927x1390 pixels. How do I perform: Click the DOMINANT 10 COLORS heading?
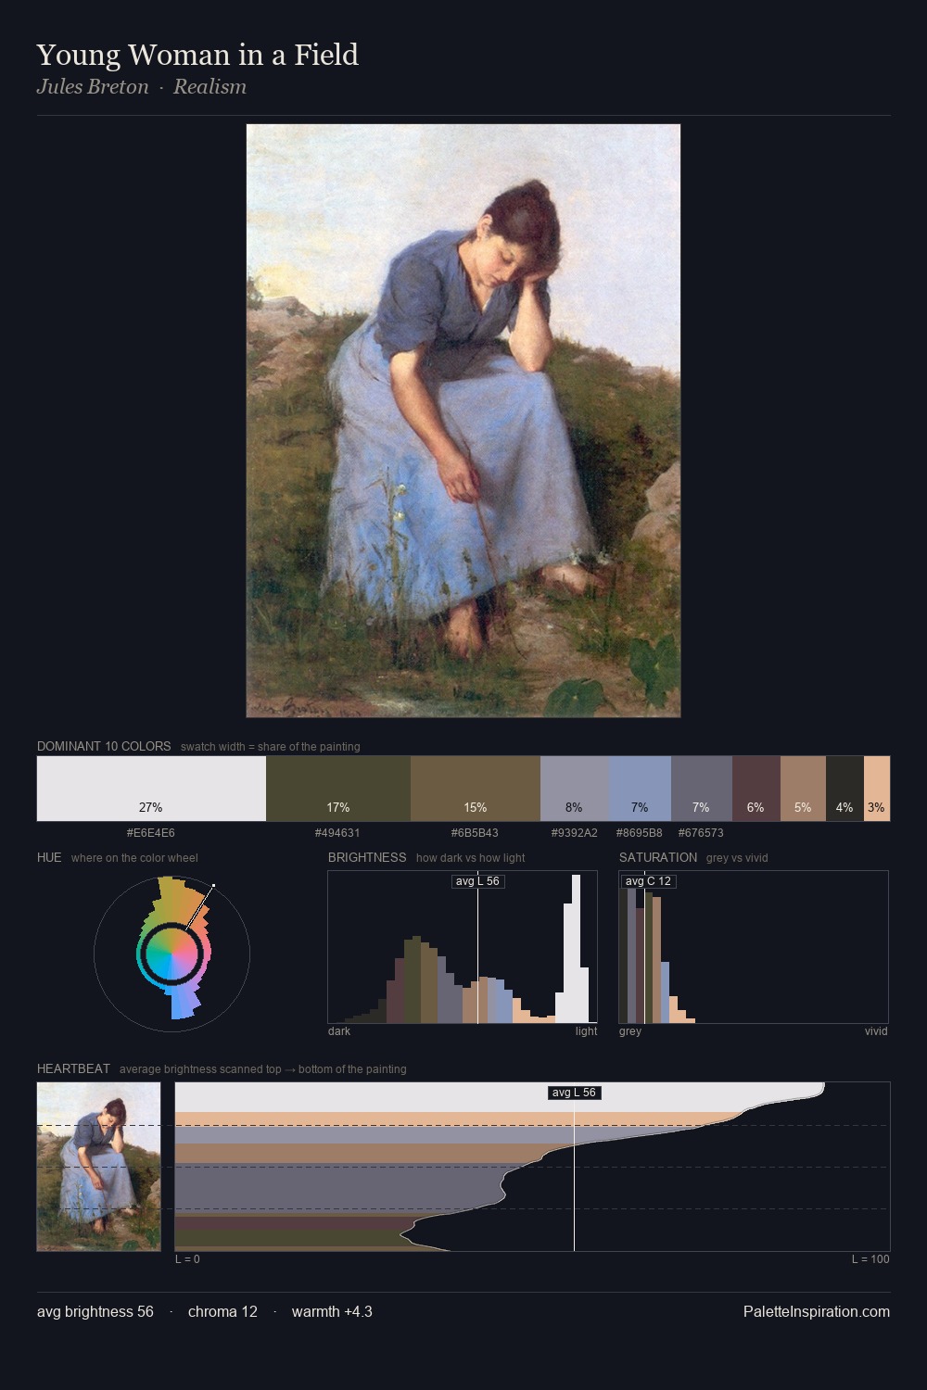[x=104, y=746]
